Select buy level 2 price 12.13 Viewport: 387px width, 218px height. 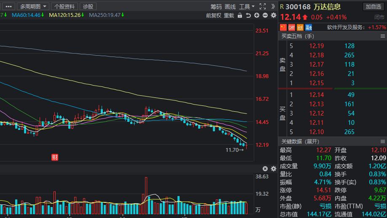click(x=317, y=104)
